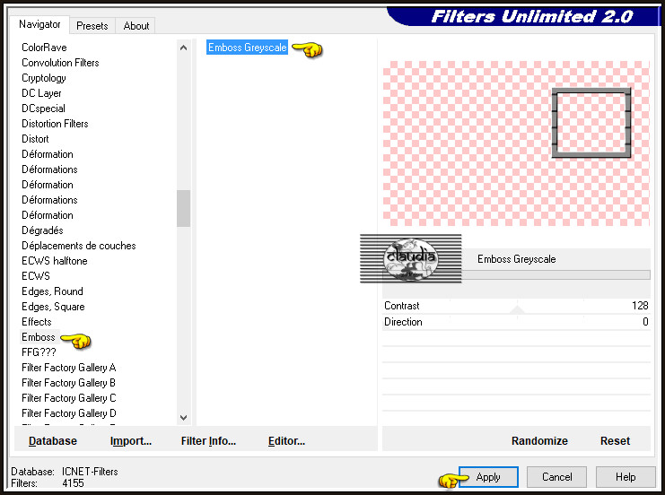Open the Editor... button

[286, 441]
